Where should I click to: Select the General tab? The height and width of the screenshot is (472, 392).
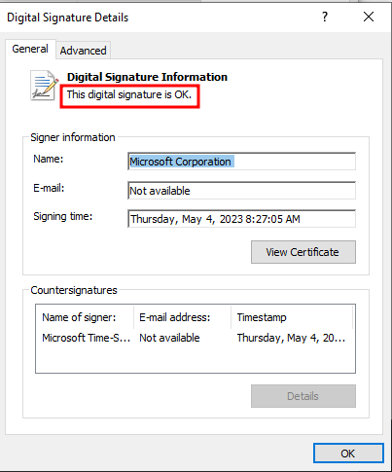point(30,49)
